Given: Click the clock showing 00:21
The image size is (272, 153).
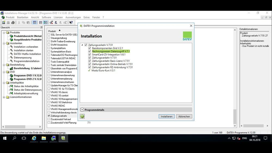Looking at the screenshot, I should (x=255, y=136).
